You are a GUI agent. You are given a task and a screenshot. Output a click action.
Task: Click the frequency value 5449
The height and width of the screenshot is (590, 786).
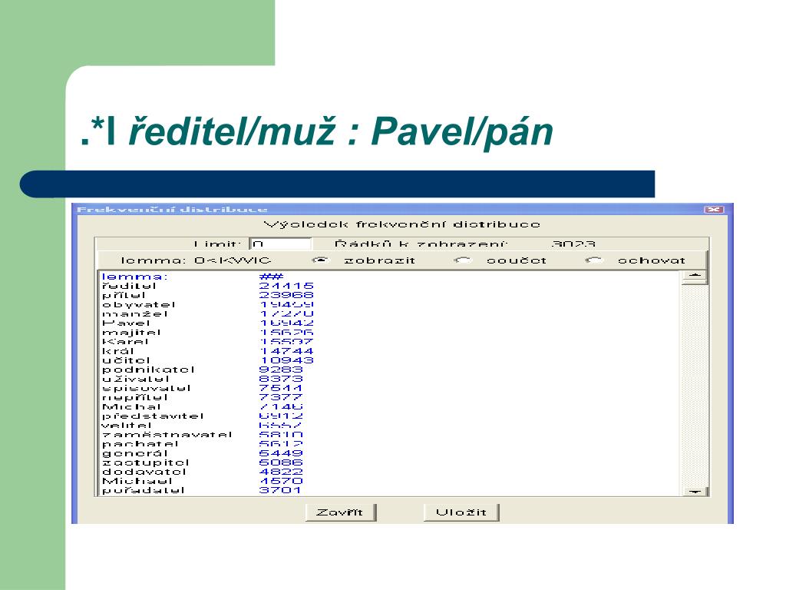point(281,453)
